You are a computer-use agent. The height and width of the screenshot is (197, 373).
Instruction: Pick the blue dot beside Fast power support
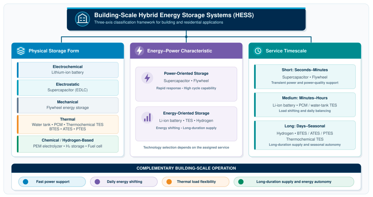(x=25, y=182)
